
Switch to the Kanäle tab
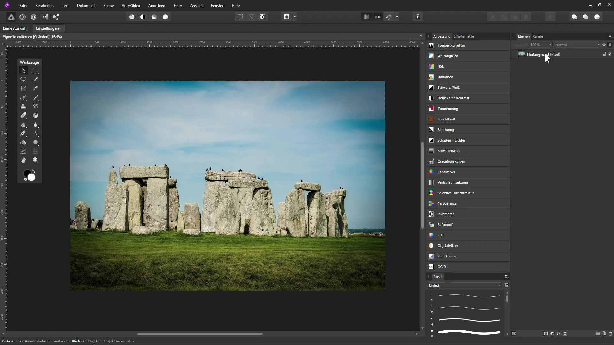pos(538,36)
